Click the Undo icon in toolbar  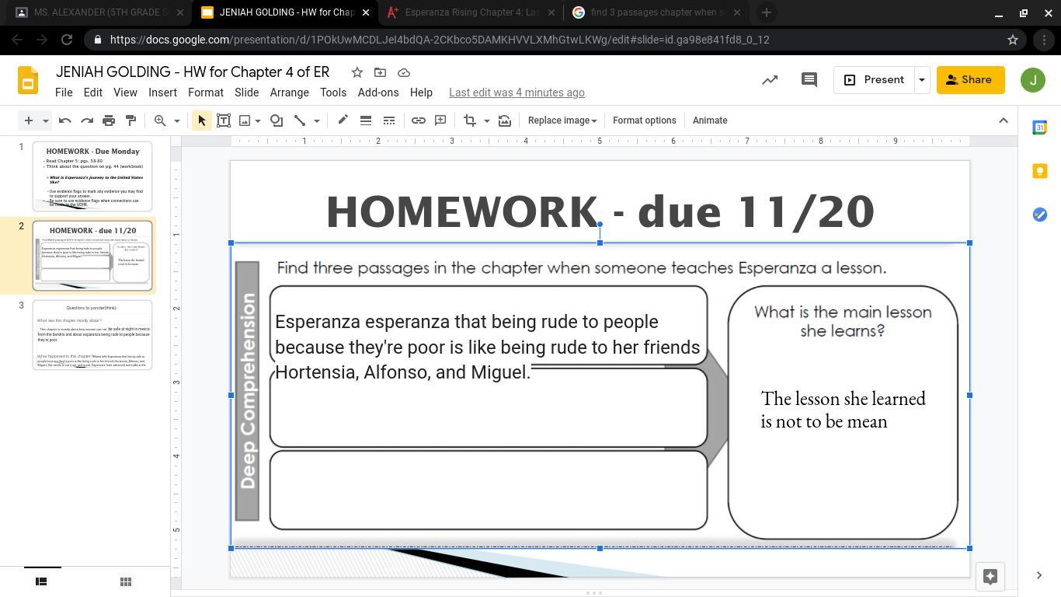65,120
